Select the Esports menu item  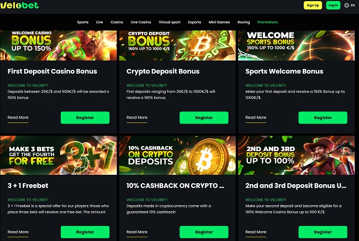pos(194,22)
